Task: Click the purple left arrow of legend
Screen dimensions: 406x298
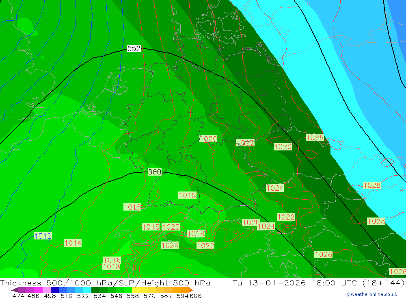Action: click(x=15, y=290)
